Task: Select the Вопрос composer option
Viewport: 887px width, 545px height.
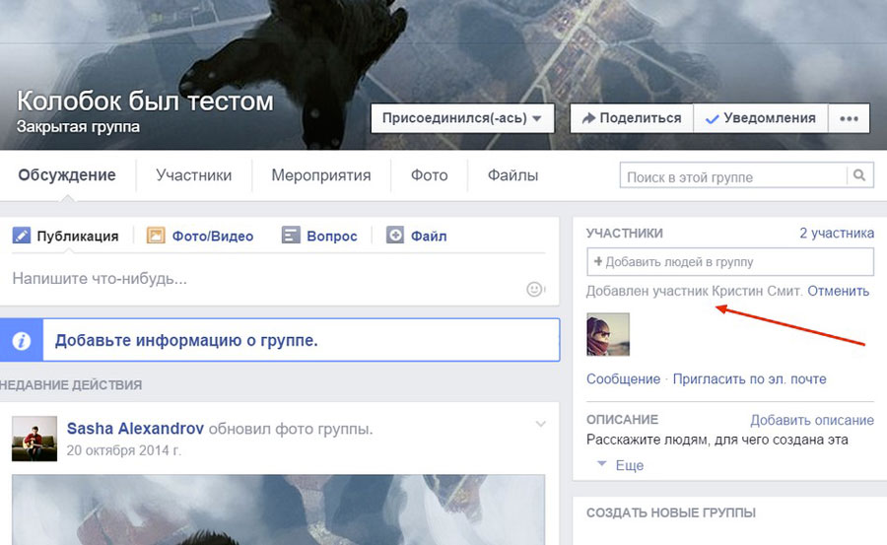Action: click(x=319, y=236)
